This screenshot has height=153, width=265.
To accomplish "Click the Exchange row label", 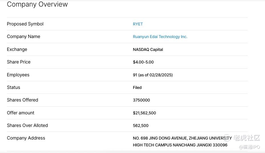I will pyautogui.click(x=17, y=49).
